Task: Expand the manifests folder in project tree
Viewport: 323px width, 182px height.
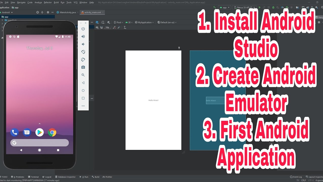Action: point(2,20)
